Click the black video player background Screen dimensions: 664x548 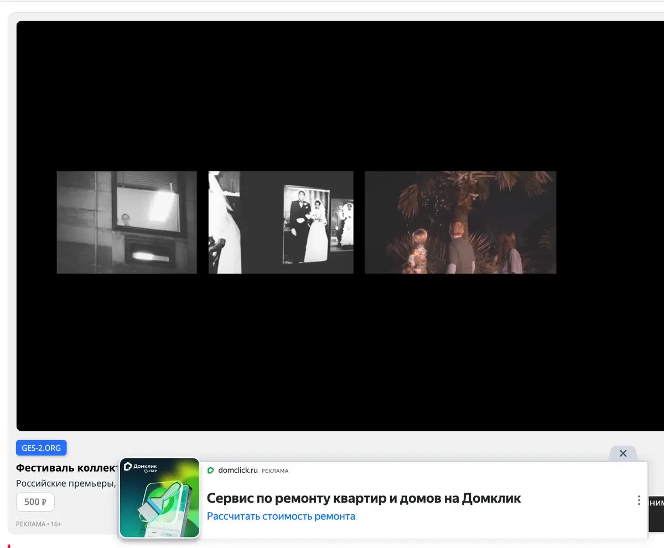click(340, 354)
